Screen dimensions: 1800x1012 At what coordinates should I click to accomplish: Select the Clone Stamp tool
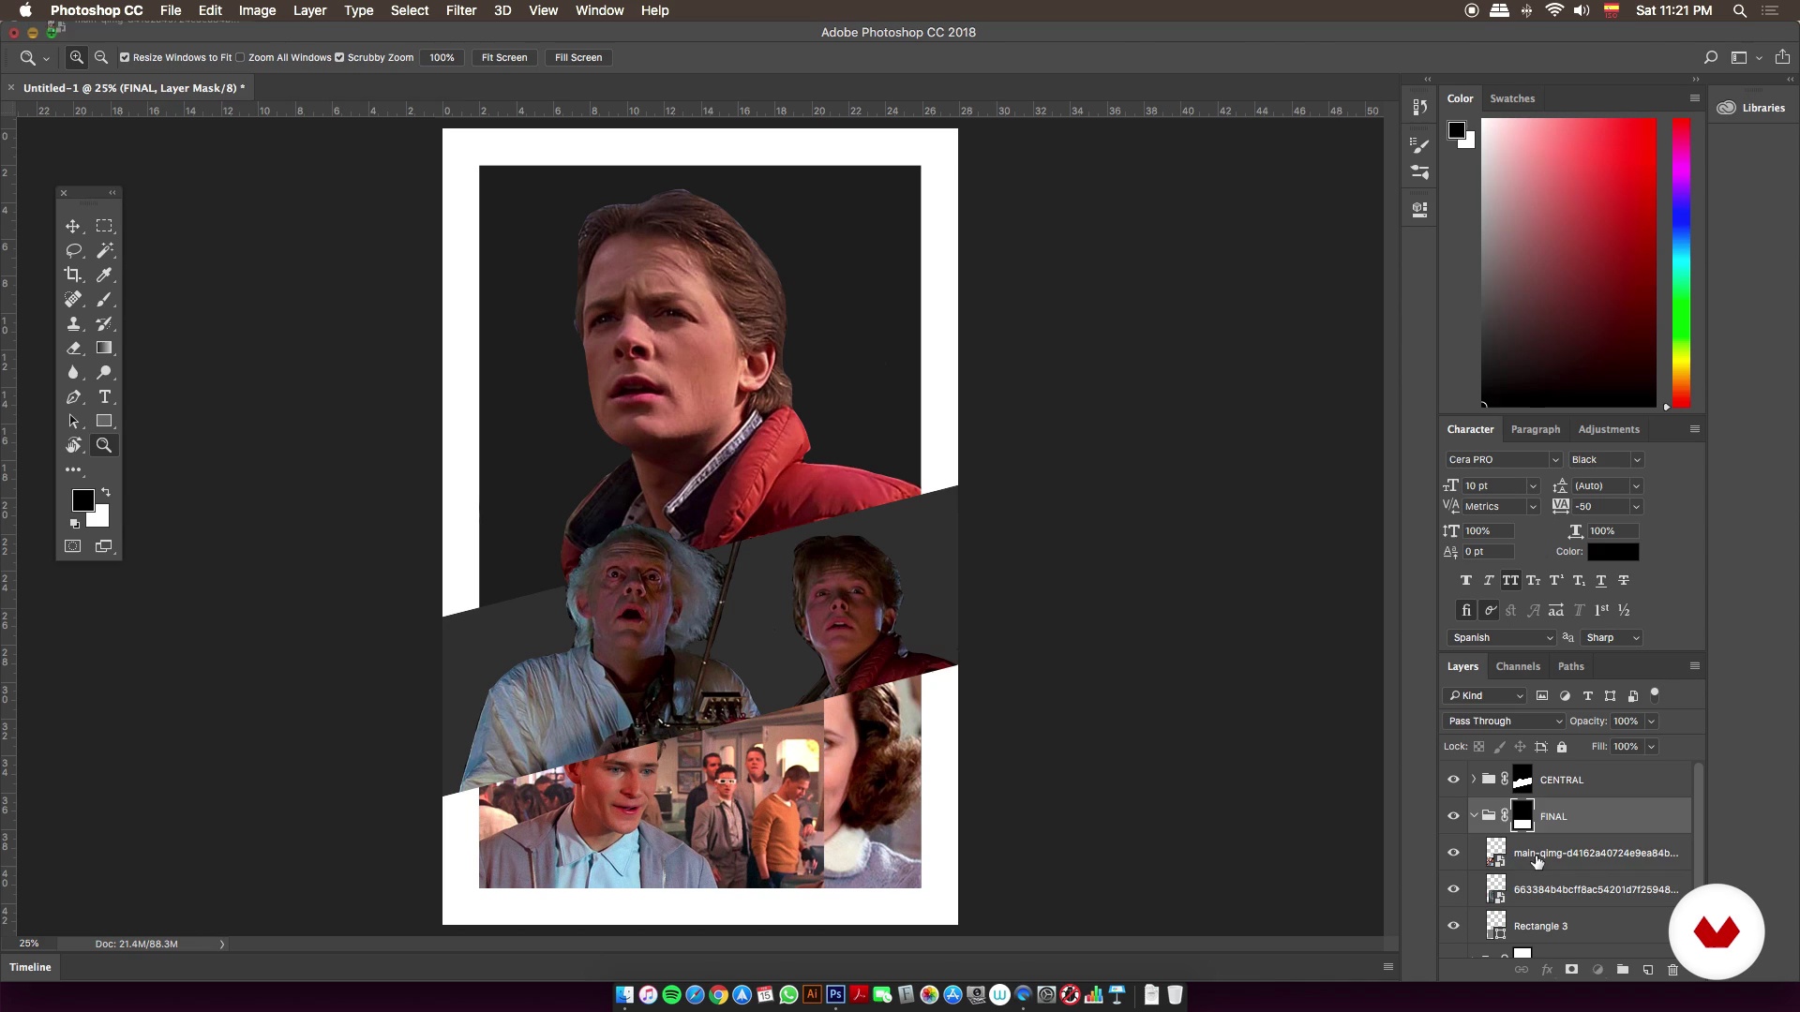(72, 323)
